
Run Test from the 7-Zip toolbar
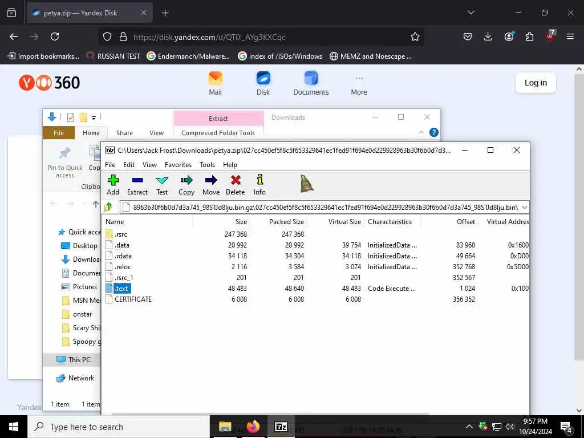pyautogui.click(x=162, y=185)
